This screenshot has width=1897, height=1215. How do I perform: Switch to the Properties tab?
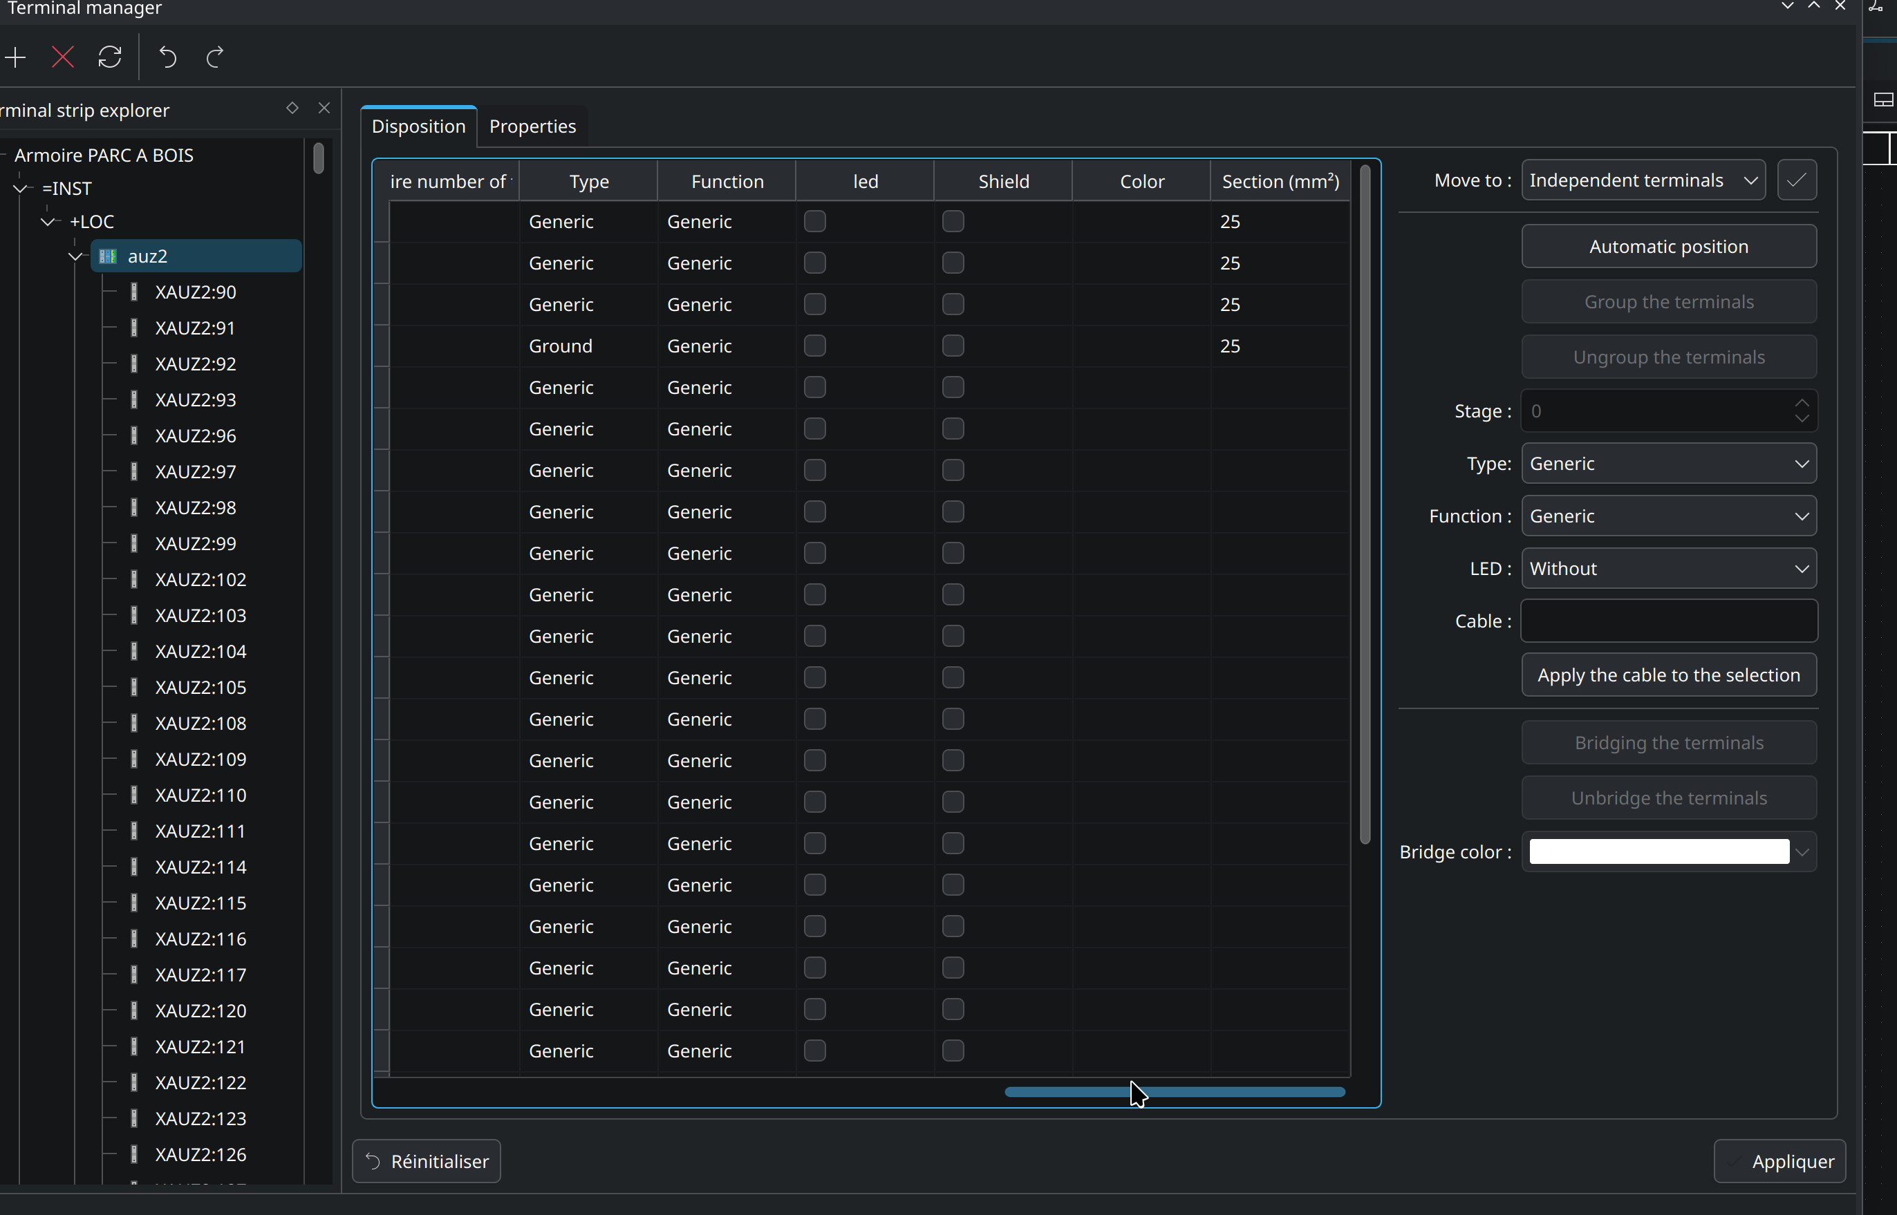532,126
